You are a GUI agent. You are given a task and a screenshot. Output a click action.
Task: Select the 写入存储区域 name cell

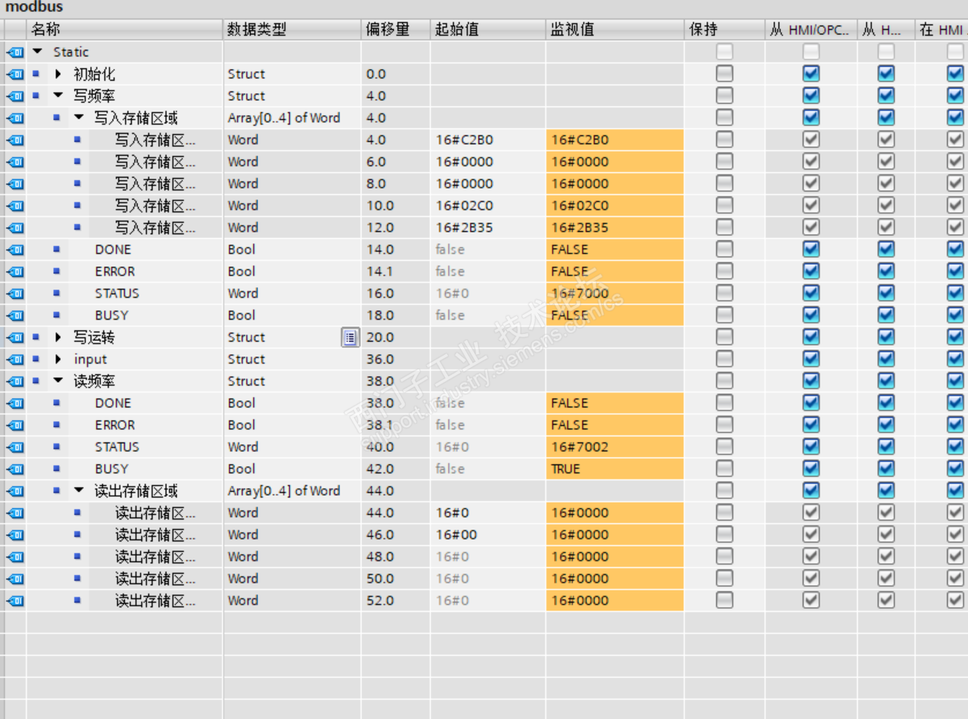pyautogui.click(x=136, y=118)
